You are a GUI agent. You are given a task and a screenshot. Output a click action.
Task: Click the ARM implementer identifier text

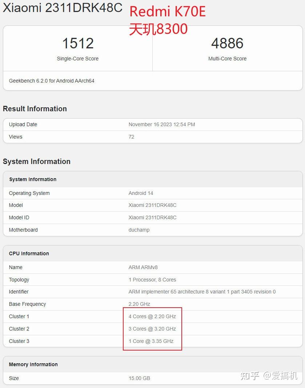coord(202,292)
